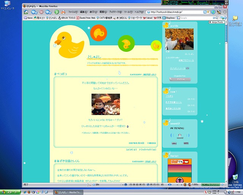Open the 履歴(S) menu
This screenshot has width=243, height=195.
pos(103,12)
